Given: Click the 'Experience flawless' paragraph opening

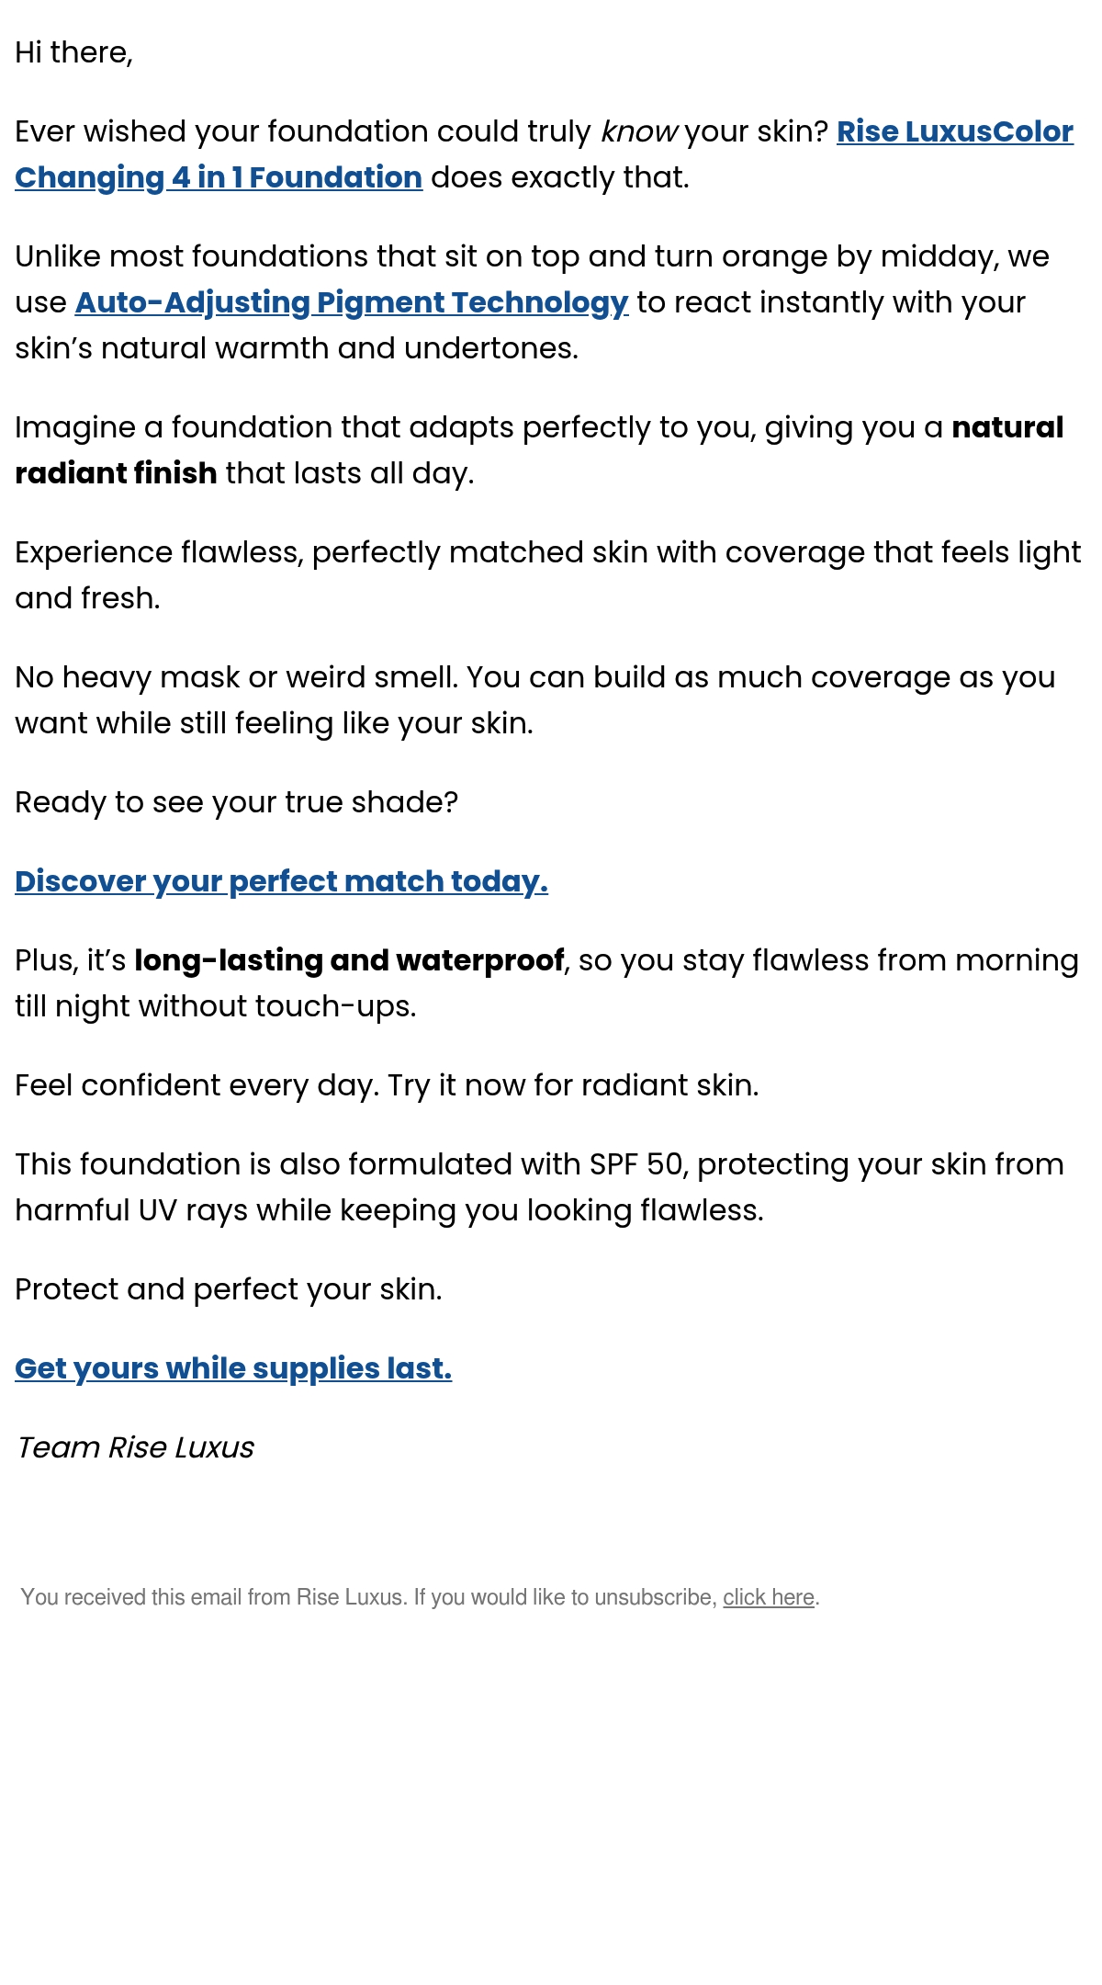Looking at the screenshot, I should pyautogui.click(x=159, y=552).
